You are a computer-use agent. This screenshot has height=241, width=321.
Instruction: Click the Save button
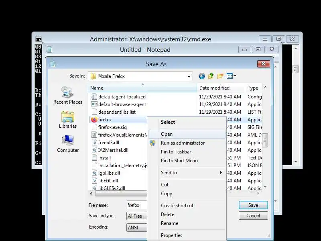click(253, 205)
